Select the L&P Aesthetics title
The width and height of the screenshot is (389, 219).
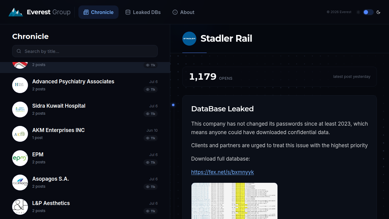tap(51, 203)
